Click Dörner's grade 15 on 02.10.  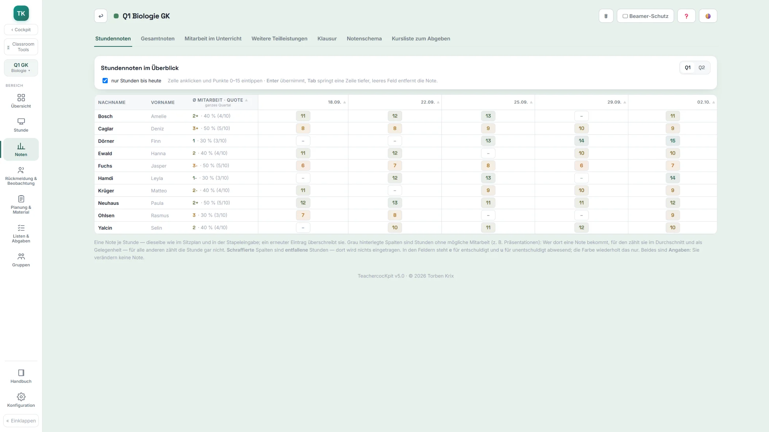[x=672, y=141]
